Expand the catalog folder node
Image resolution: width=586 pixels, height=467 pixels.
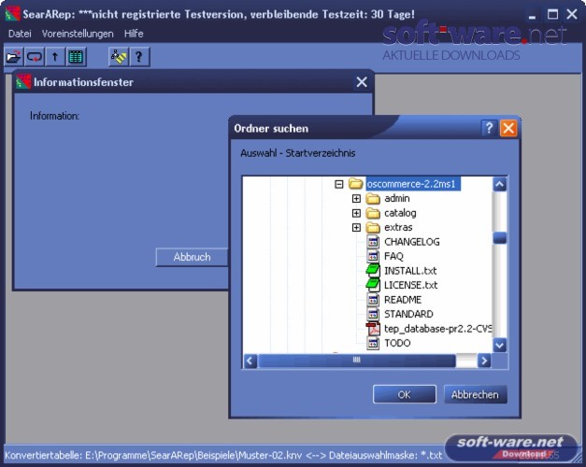[x=356, y=213]
